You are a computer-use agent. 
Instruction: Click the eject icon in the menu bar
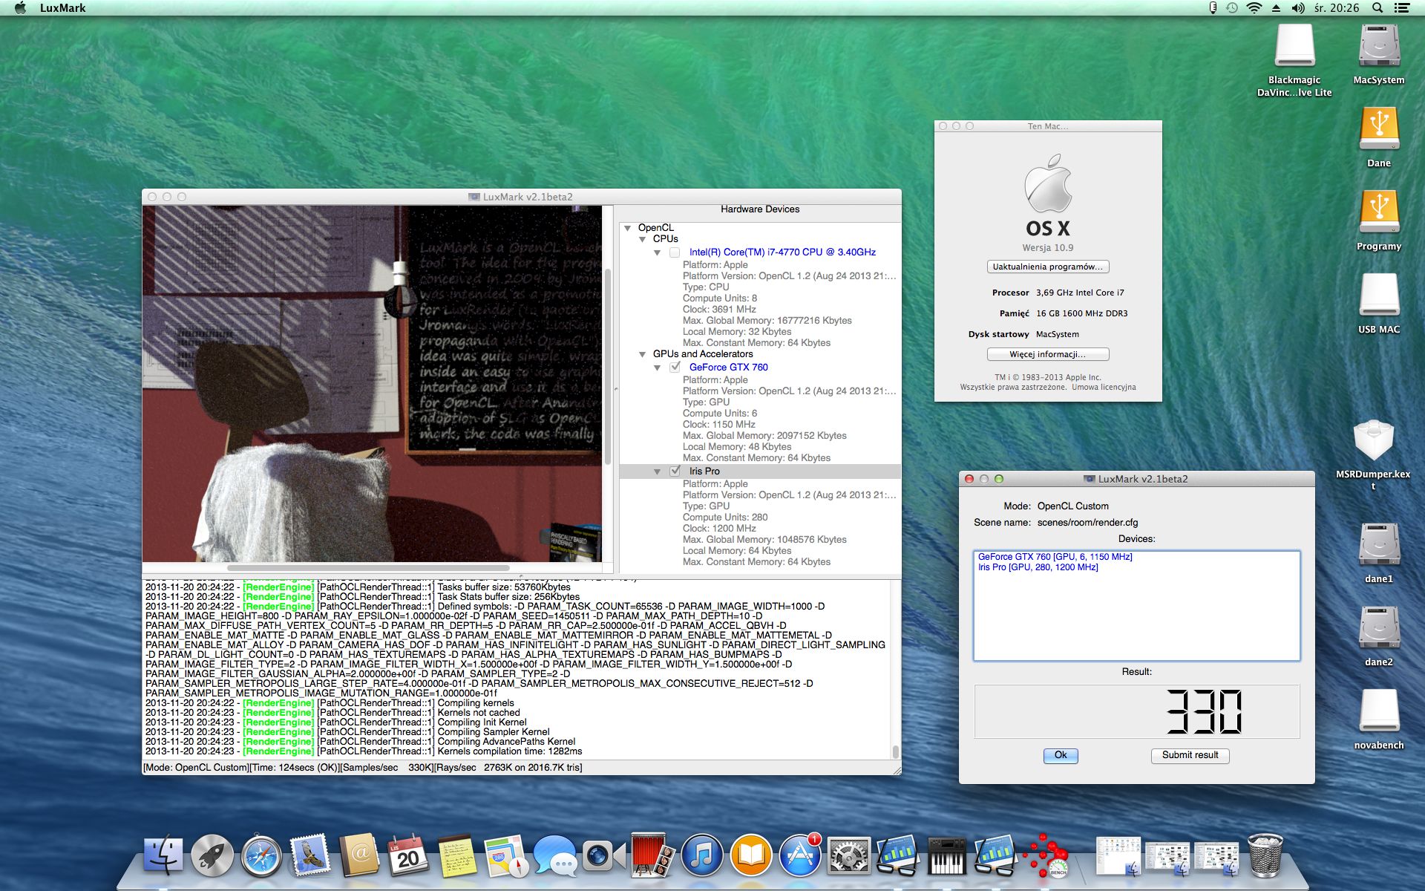(1276, 8)
